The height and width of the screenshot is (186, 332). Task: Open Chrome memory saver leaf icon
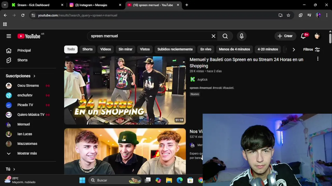pos(301,15)
